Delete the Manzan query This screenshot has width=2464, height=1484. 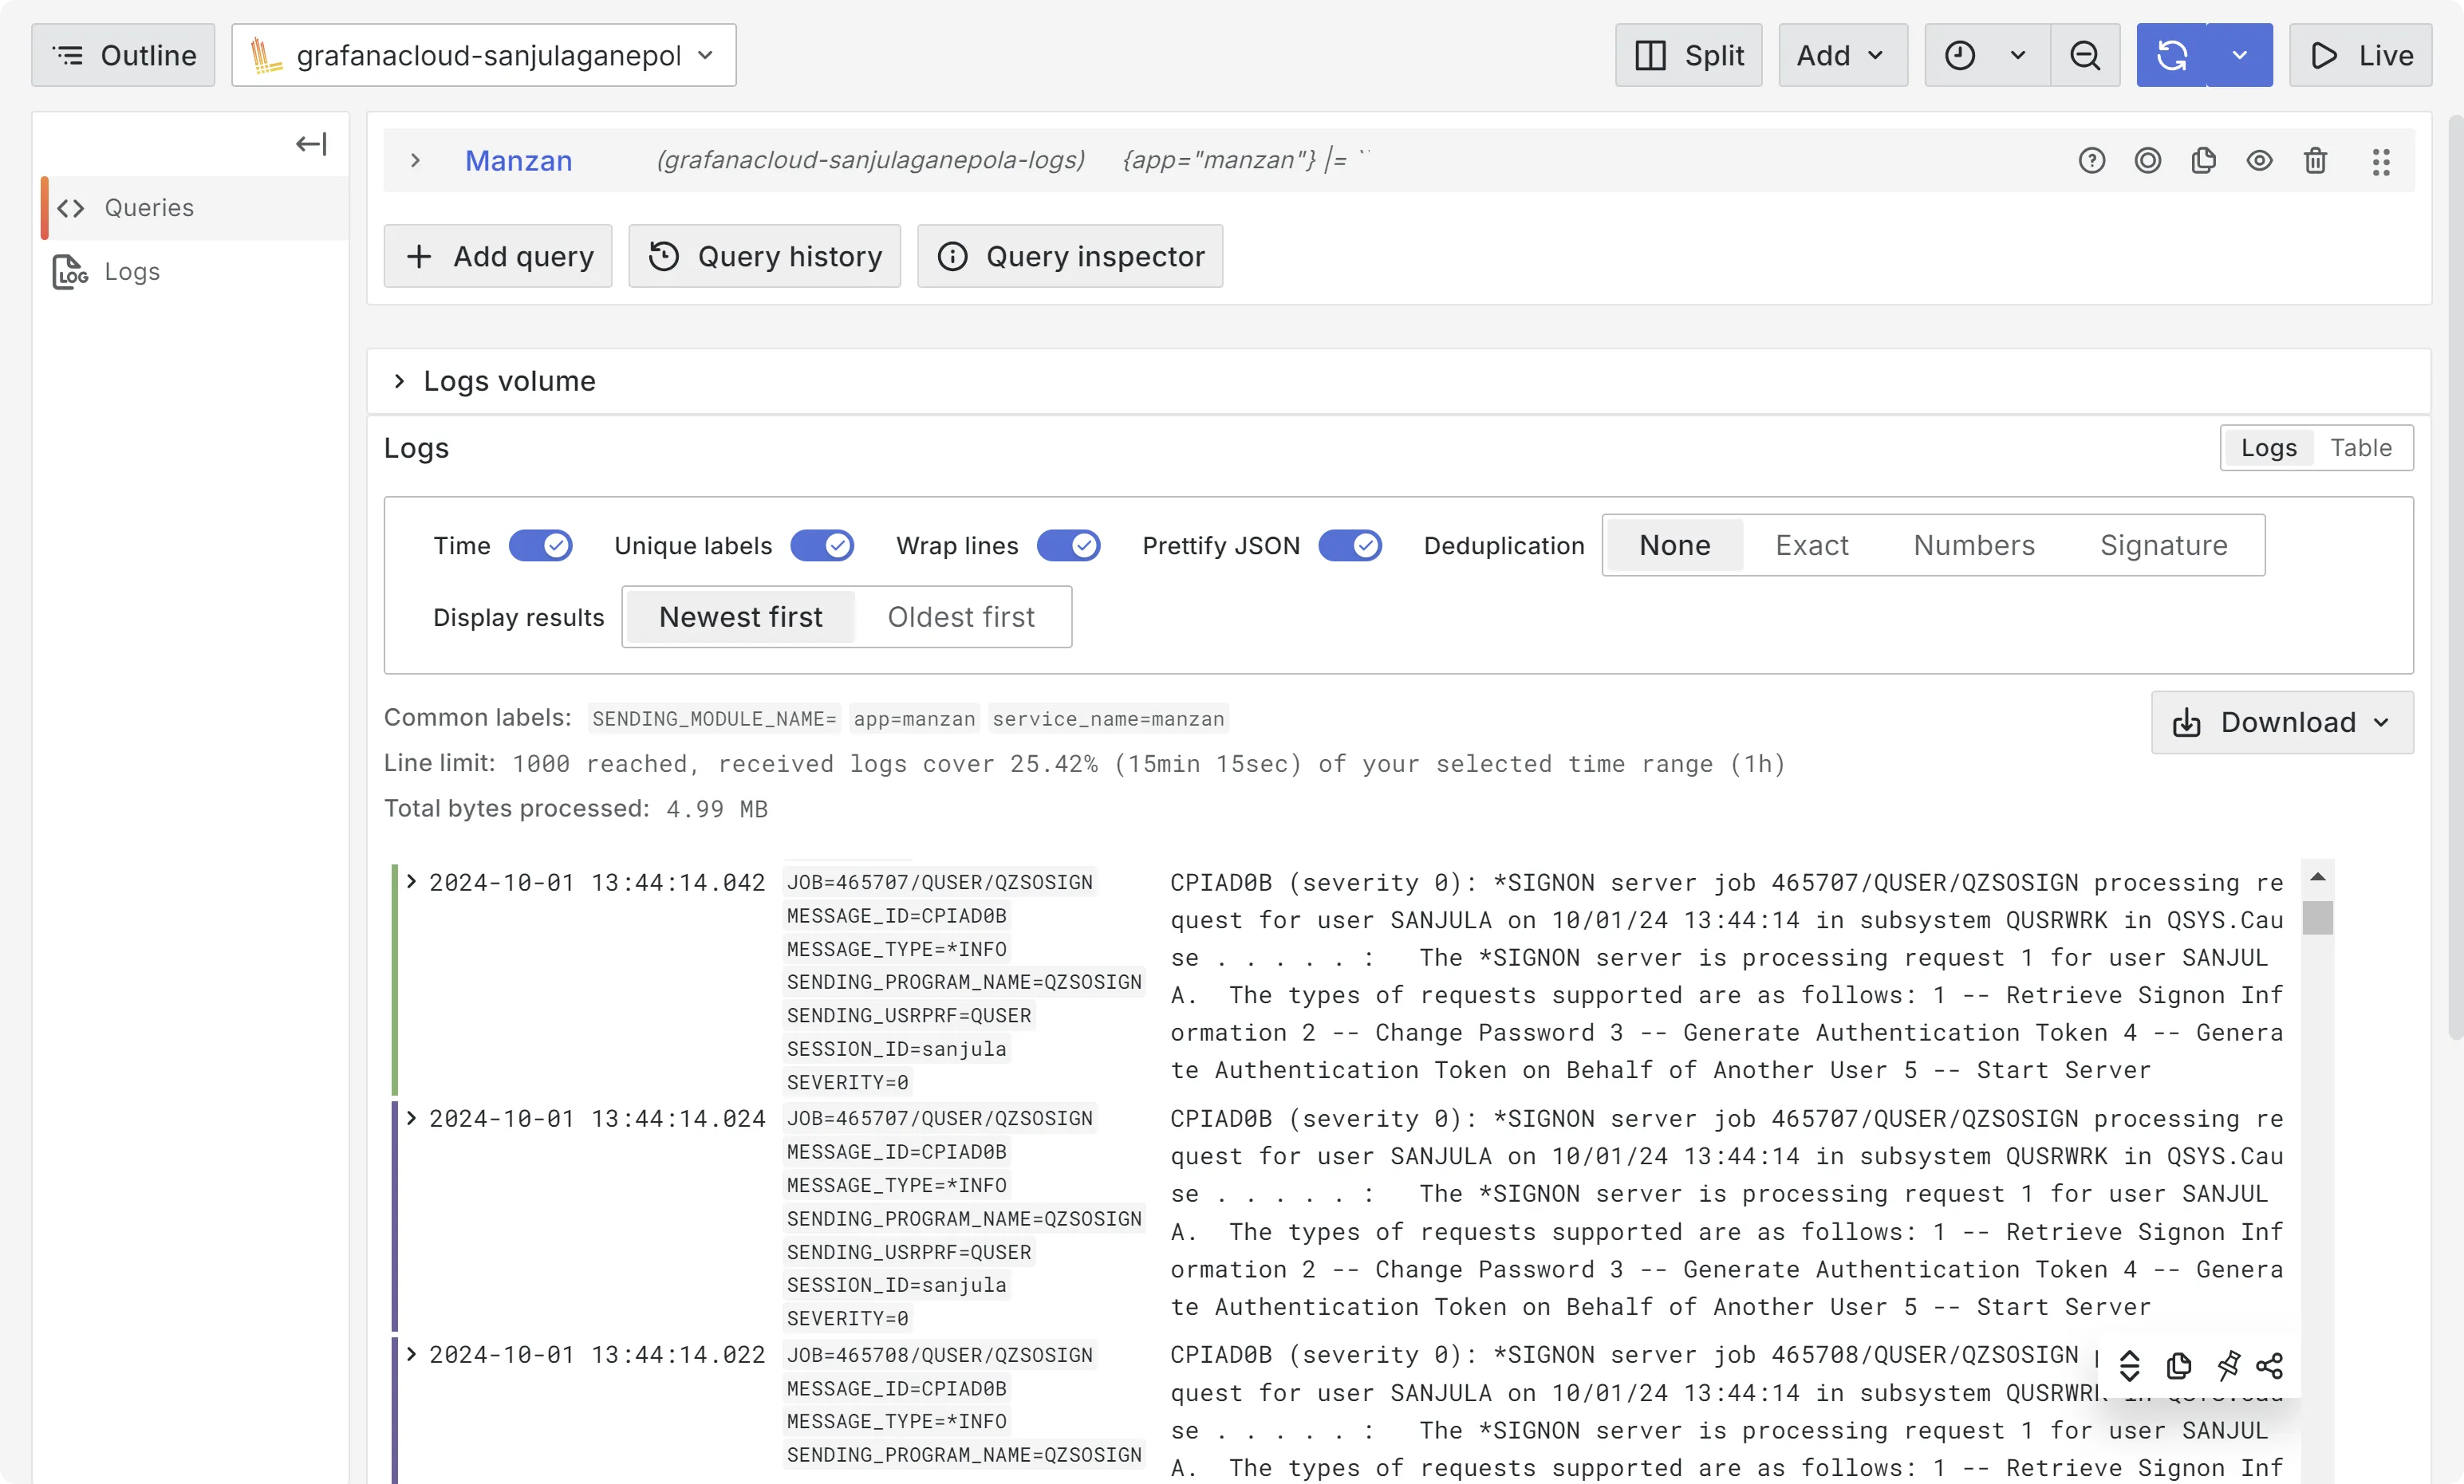pyautogui.click(x=2315, y=160)
